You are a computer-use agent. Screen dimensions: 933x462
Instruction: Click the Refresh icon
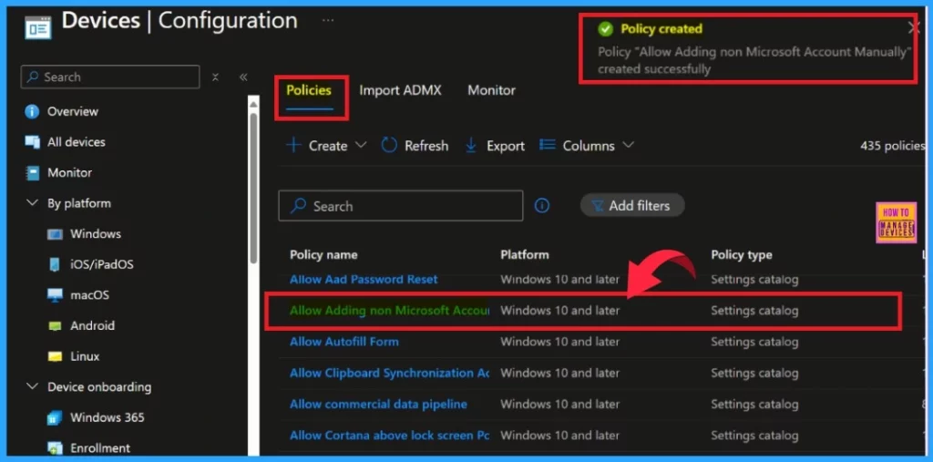(x=389, y=145)
